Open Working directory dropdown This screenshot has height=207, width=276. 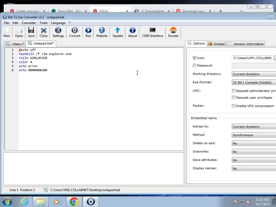254,74
